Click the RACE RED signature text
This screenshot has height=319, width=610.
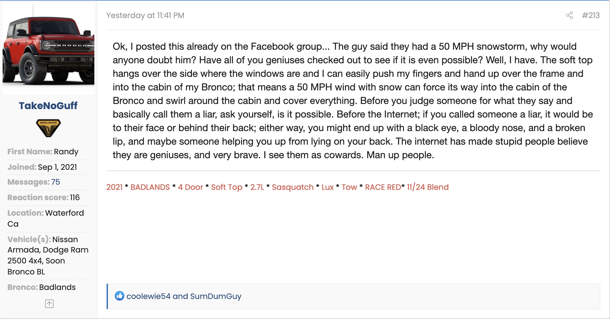(x=383, y=187)
